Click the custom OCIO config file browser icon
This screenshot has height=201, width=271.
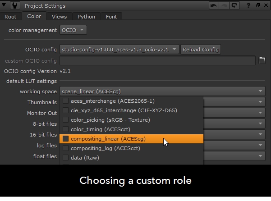pyautogui.click(x=262, y=60)
